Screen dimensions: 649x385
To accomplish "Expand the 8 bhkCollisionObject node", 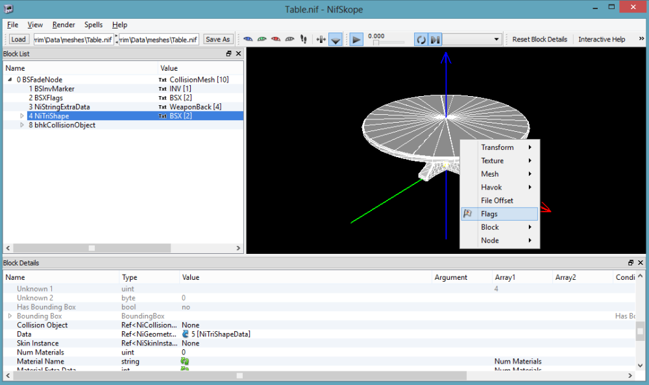I will [x=22, y=125].
